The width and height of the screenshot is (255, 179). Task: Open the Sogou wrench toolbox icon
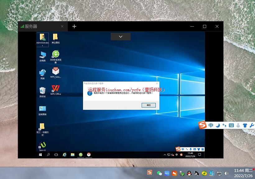[252, 125]
